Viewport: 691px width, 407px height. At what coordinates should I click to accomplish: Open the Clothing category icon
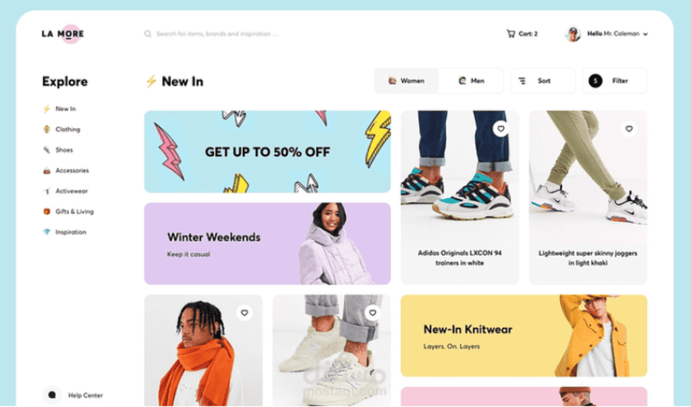[47, 129]
